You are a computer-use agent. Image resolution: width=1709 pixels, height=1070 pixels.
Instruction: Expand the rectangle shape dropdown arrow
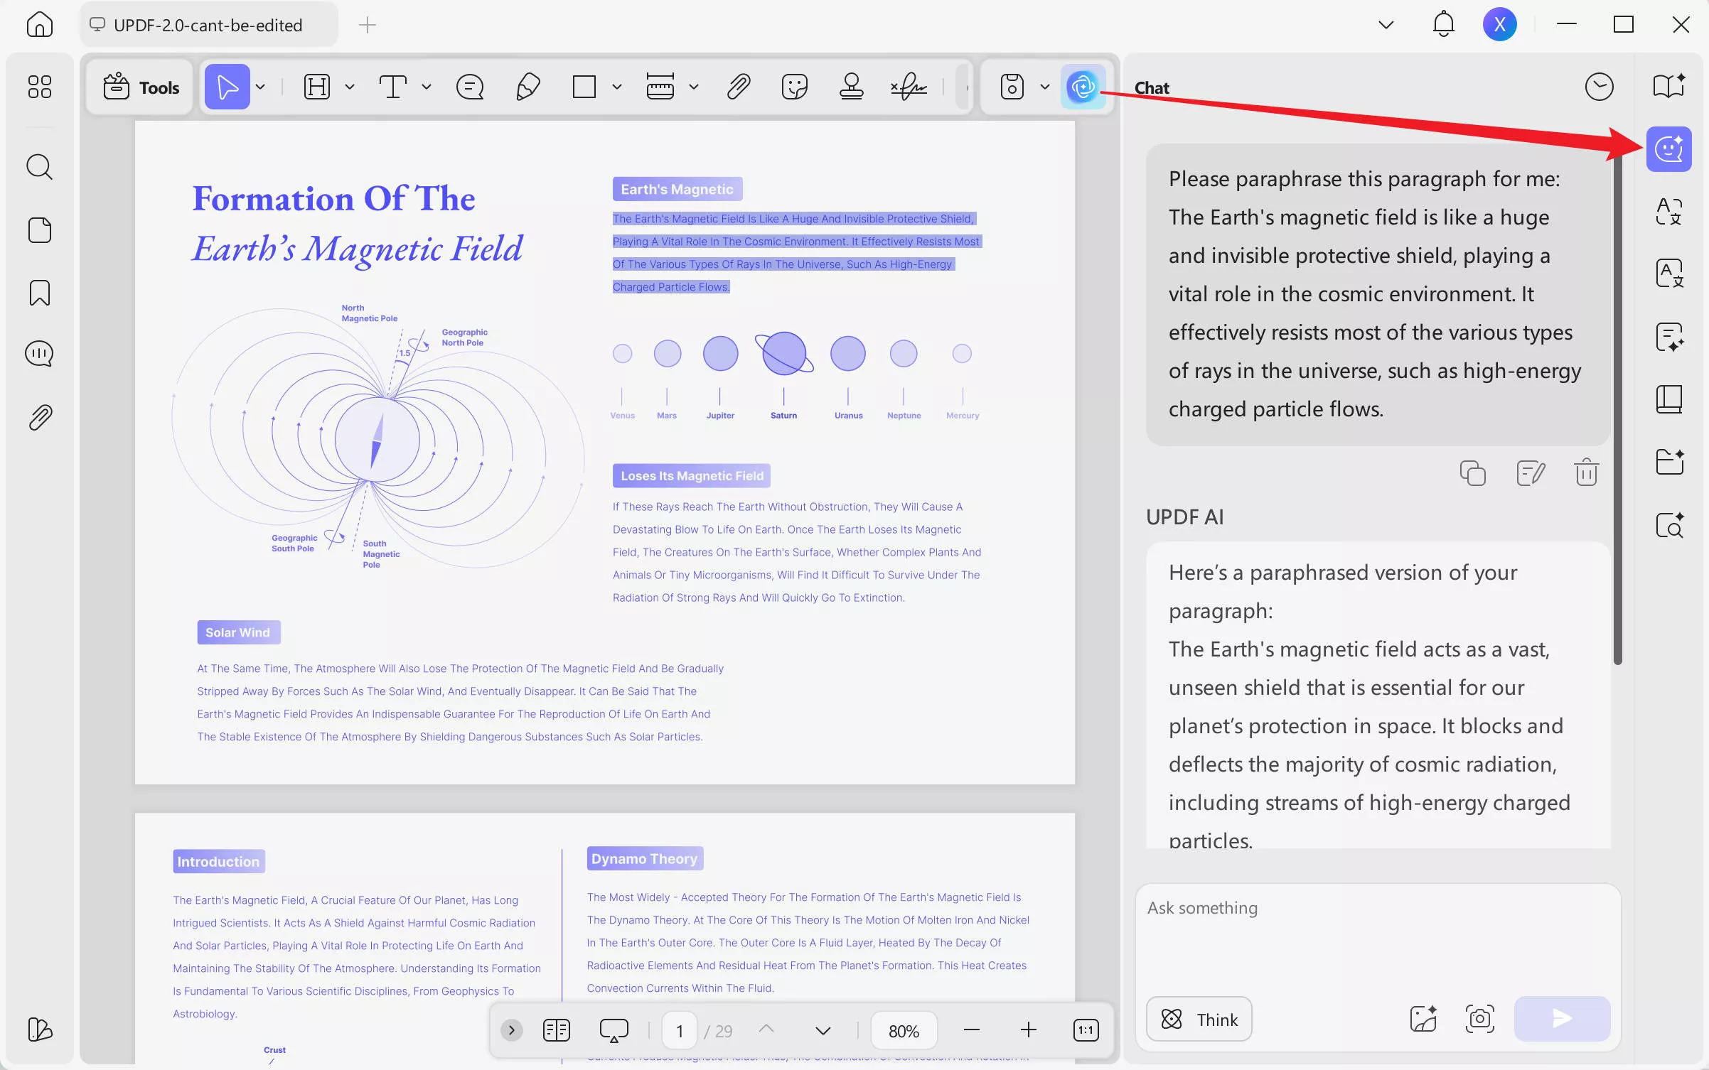pyautogui.click(x=617, y=87)
